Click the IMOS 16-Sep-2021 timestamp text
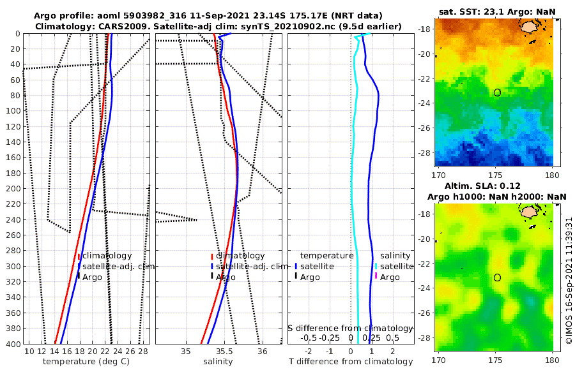 569,280
